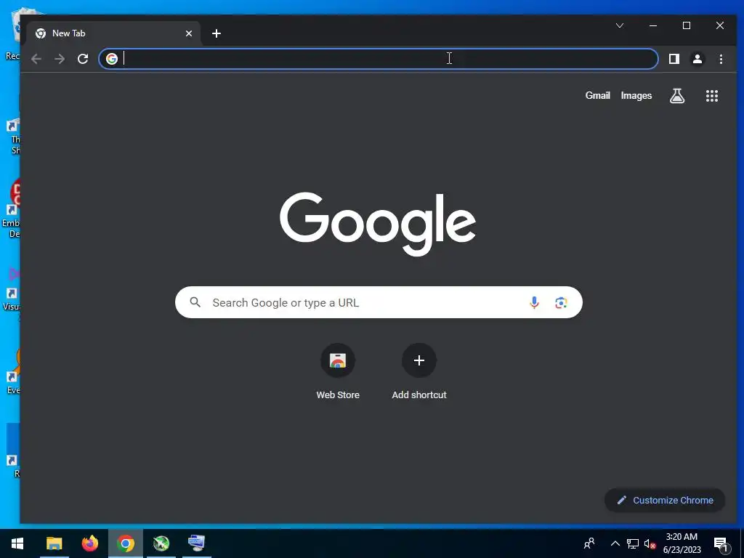The image size is (744, 558).
Task: Open the Images link
Action: (636, 95)
